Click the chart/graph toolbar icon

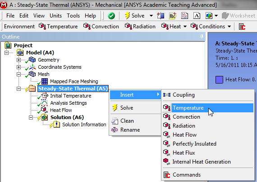pyautogui.click(x=184, y=16)
